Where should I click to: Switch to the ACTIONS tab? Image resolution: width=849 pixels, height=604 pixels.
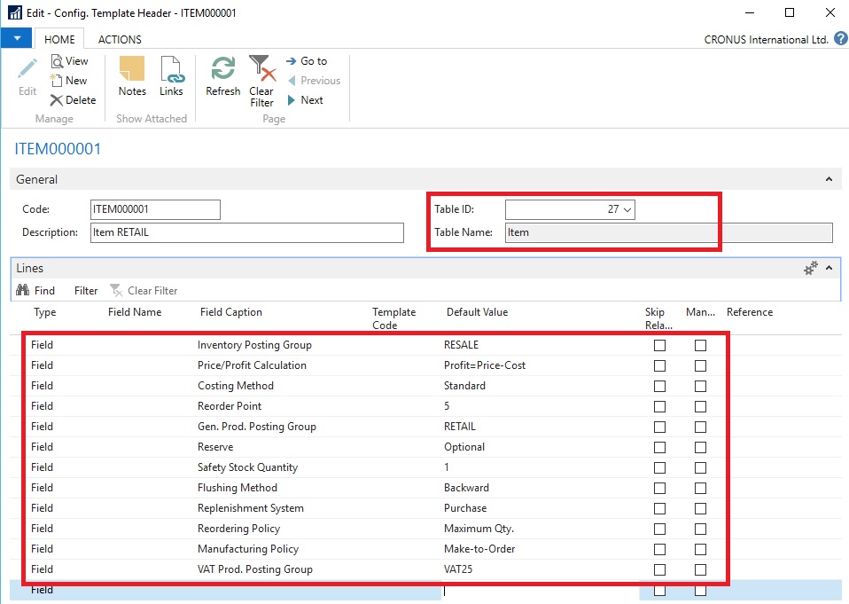pos(120,39)
